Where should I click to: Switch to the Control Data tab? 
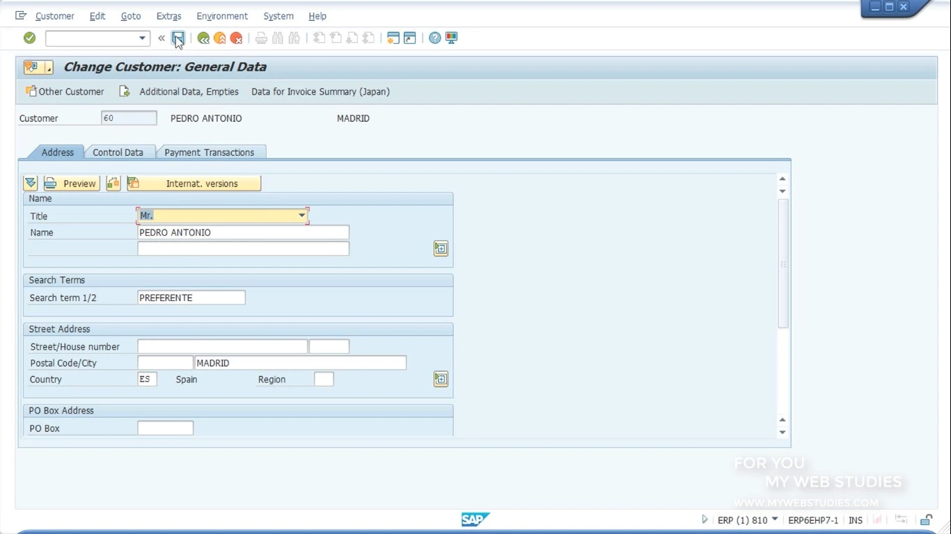118,152
